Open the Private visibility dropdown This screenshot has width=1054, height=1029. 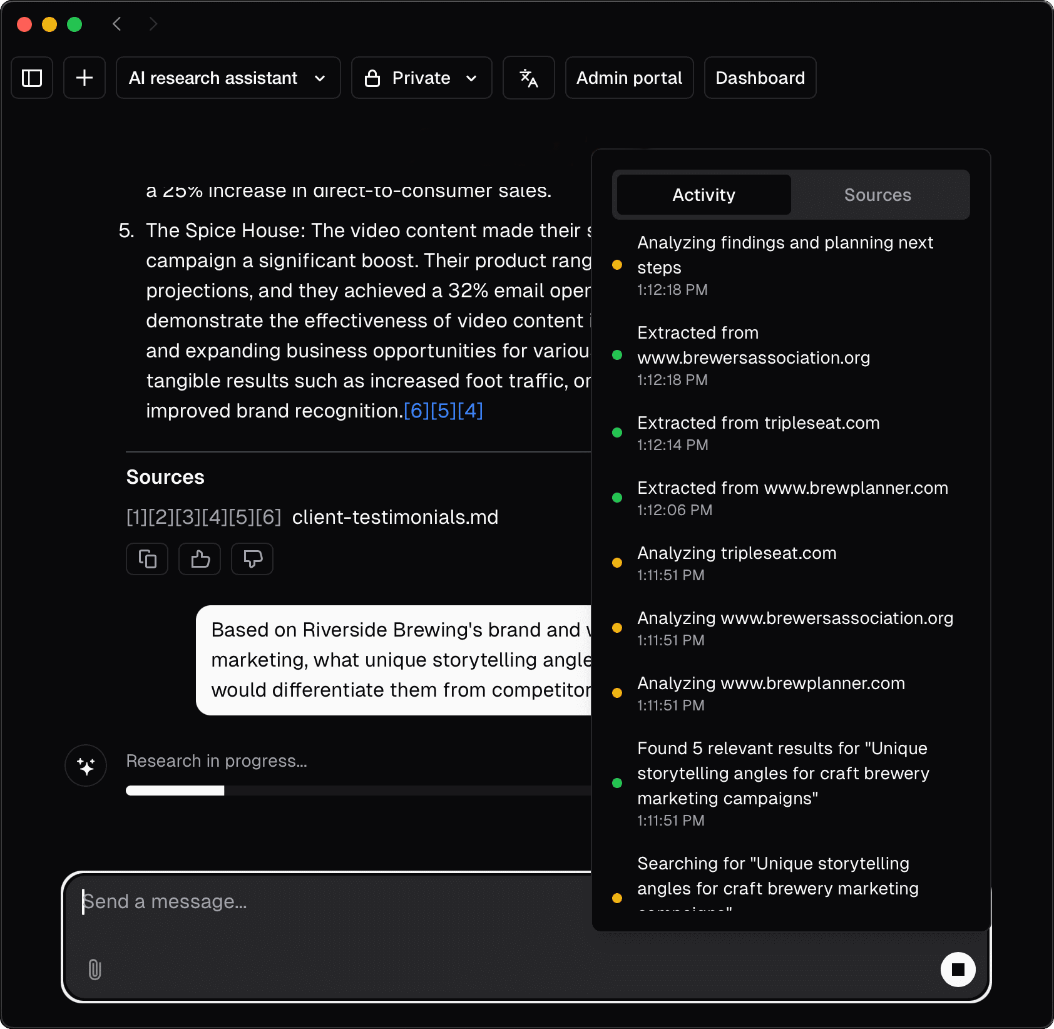tap(421, 78)
